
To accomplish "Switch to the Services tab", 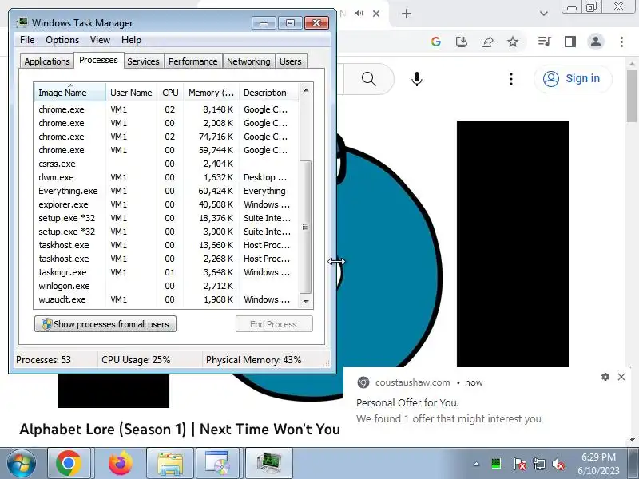I will point(143,61).
